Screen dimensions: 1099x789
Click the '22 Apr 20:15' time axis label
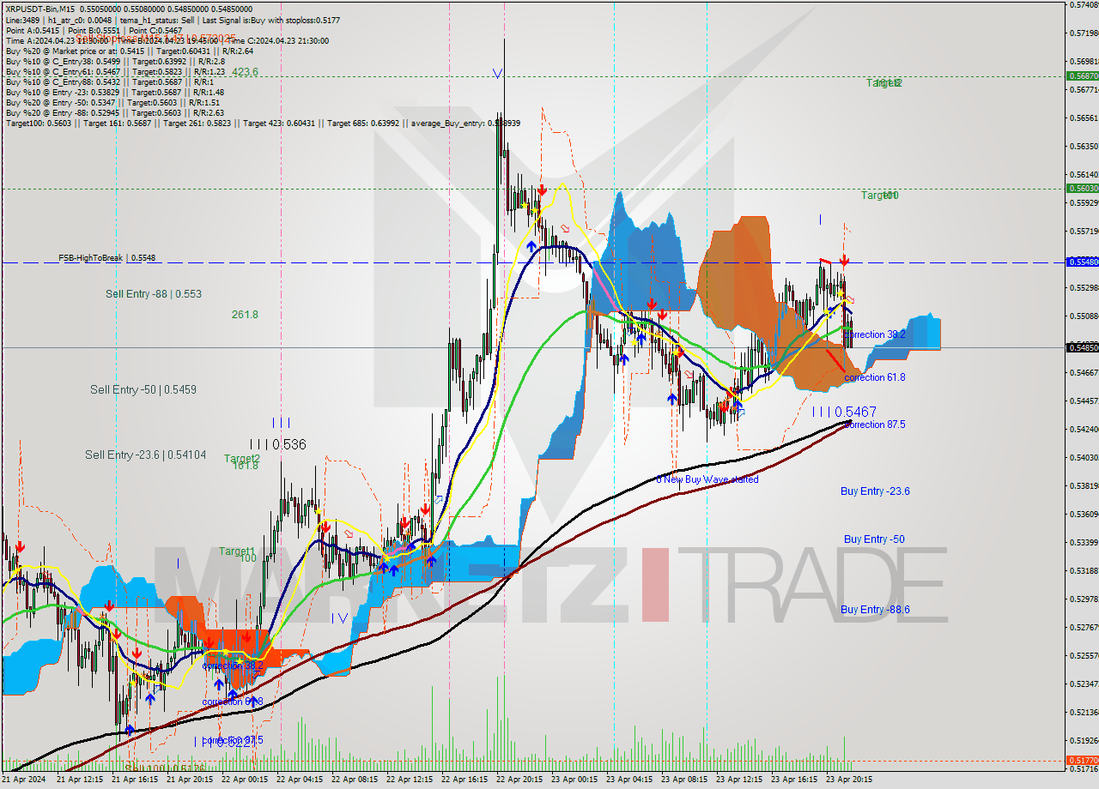click(519, 780)
